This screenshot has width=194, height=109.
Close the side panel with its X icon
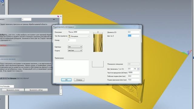(61, 16)
